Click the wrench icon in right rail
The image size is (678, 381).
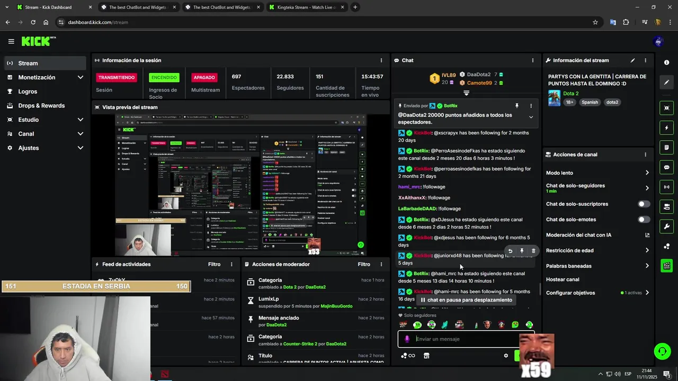[666, 226]
